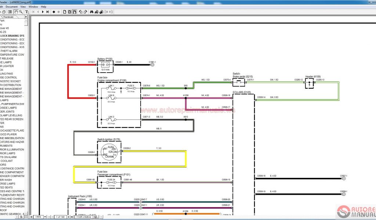Open the Thumbnails panel options arrow
Image resolution: width=376 pixels, height=220 pixels.
[x=26, y=17]
